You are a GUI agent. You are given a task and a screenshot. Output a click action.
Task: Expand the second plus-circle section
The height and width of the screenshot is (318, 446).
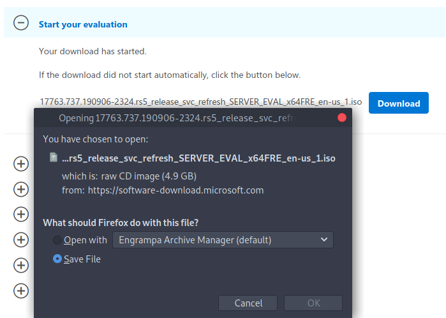tap(21, 189)
